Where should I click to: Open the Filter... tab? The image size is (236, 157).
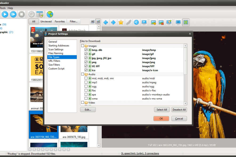[74, 22]
